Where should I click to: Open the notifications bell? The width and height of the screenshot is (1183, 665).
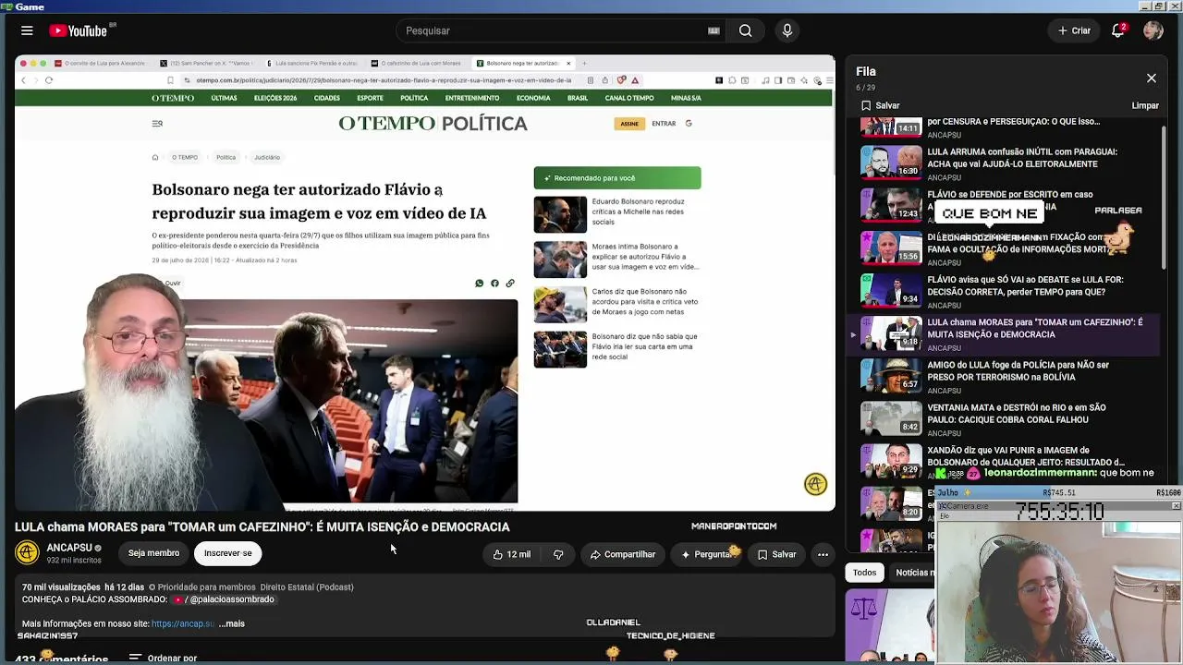[x=1118, y=30]
